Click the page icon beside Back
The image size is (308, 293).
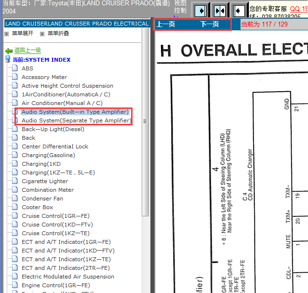coord(15,137)
